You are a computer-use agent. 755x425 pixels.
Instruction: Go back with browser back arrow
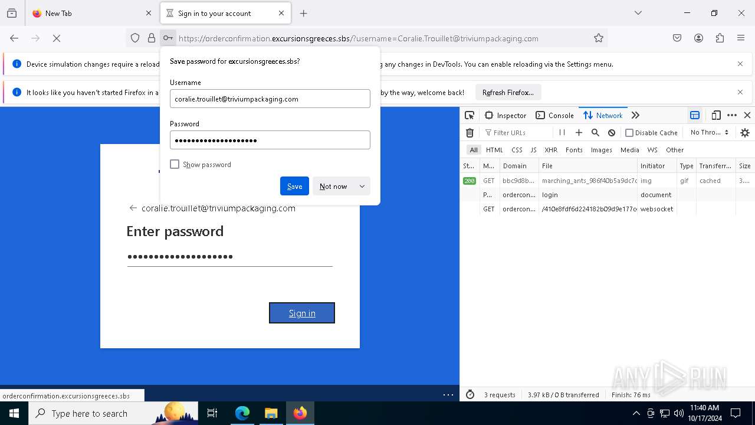[x=14, y=38]
